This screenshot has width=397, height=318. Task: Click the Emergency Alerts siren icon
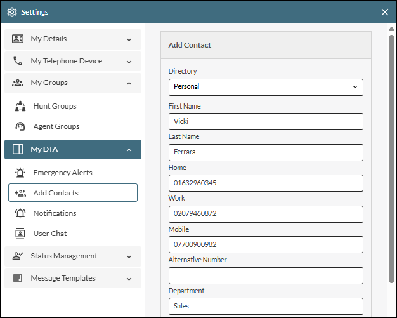(20, 173)
